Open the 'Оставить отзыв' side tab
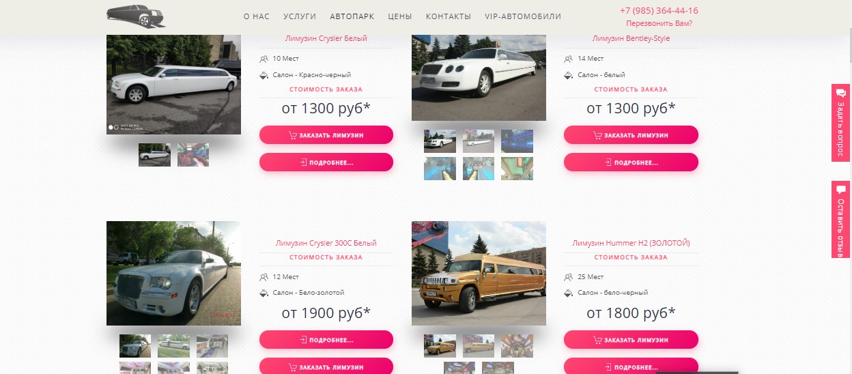Image resolution: width=852 pixels, height=374 pixels. coord(841,220)
